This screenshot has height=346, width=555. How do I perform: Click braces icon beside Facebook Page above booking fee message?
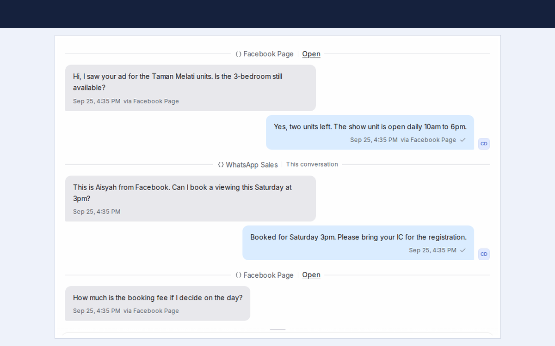[239, 275]
